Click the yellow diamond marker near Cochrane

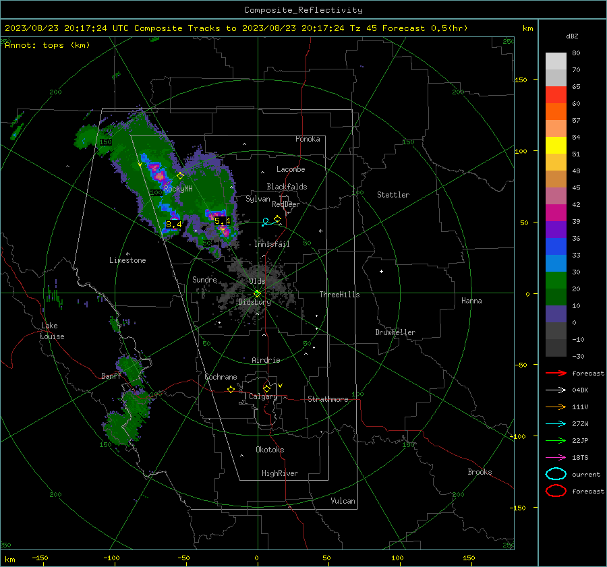tap(231, 389)
